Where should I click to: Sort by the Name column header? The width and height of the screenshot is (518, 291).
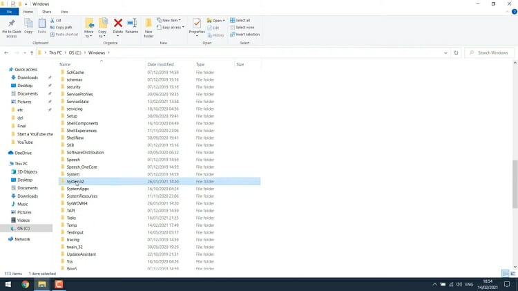click(65, 64)
